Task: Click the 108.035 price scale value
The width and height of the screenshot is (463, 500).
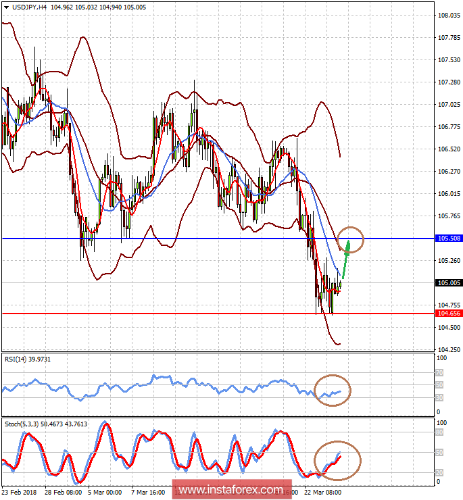Action: (x=449, y=16)
